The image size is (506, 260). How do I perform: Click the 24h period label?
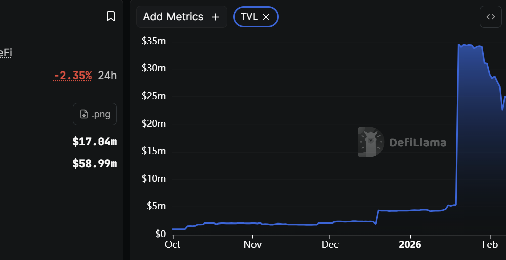click(x=107, y=76)
